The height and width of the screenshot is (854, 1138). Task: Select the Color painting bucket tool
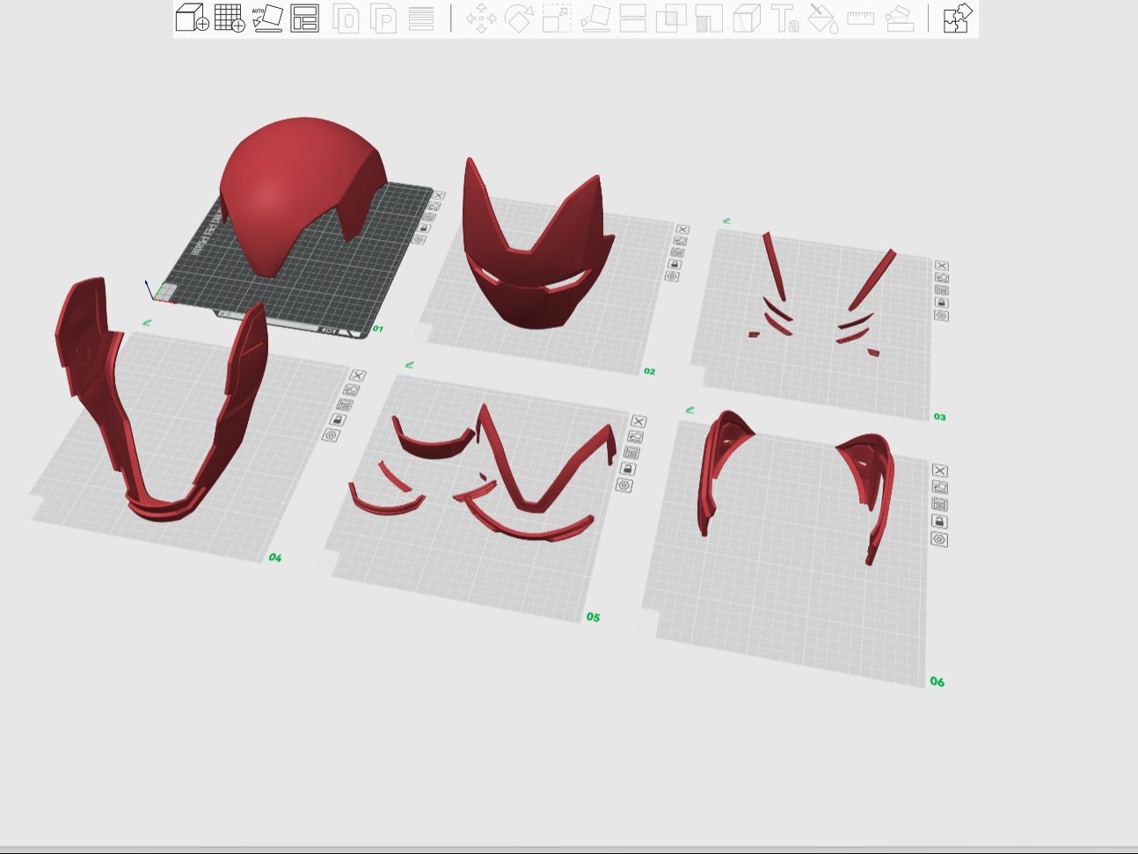coord(822,18)
